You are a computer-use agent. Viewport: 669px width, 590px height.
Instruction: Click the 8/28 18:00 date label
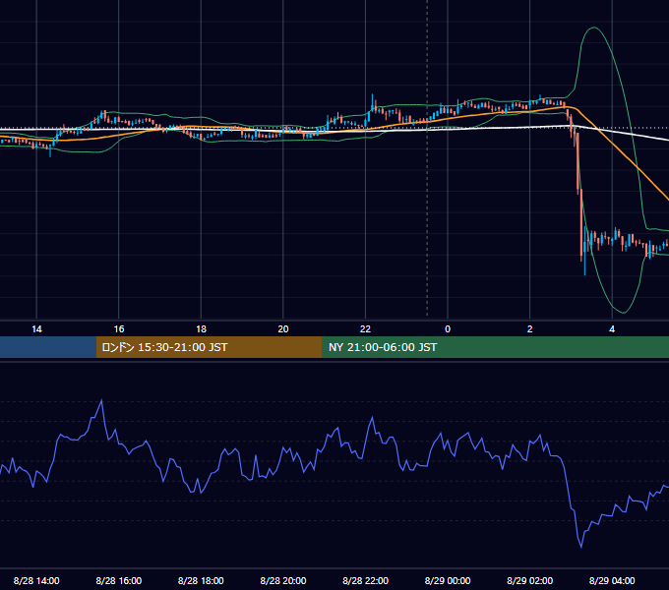coord(201,580)
